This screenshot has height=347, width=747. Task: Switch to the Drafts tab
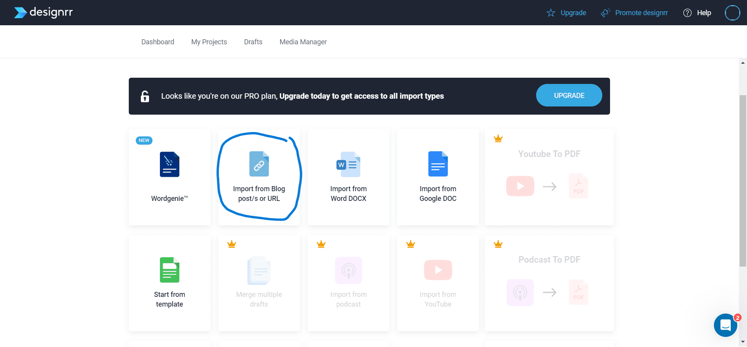253,42
